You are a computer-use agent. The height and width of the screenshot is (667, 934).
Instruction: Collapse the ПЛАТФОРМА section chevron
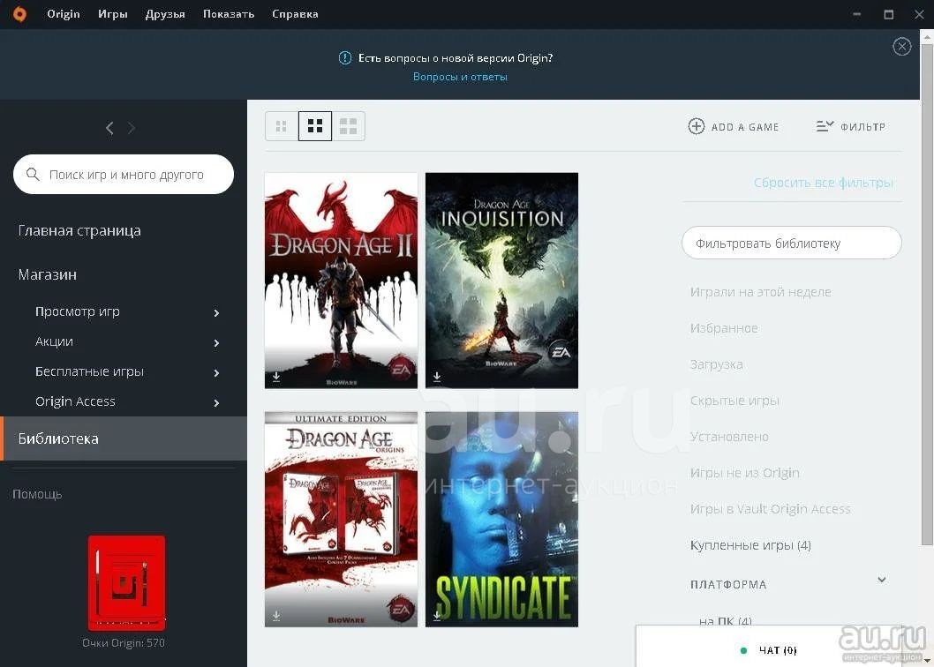point(882,580)
